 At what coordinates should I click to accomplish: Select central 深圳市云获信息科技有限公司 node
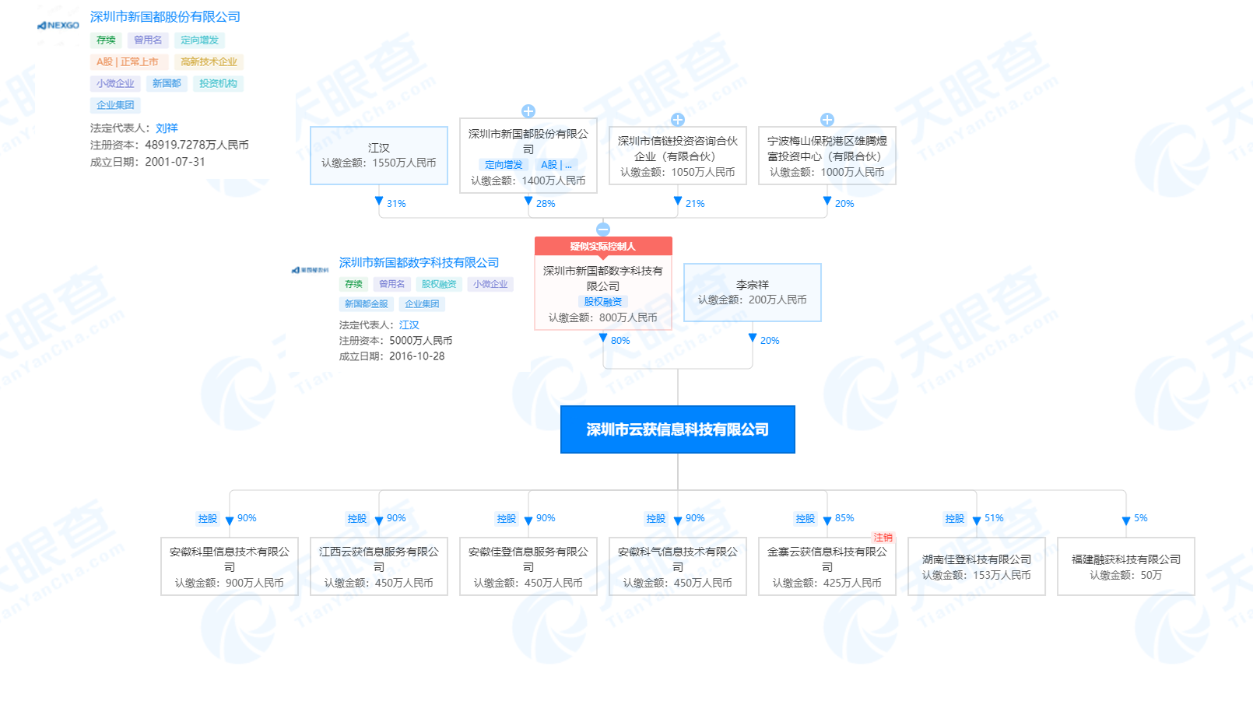678,429
